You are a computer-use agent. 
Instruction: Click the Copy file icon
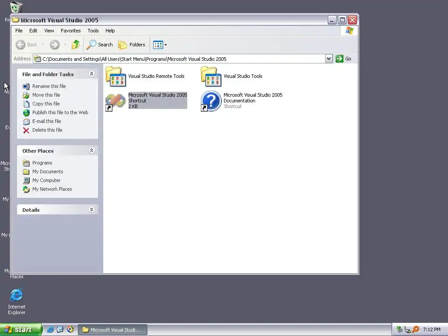[26, 104]
